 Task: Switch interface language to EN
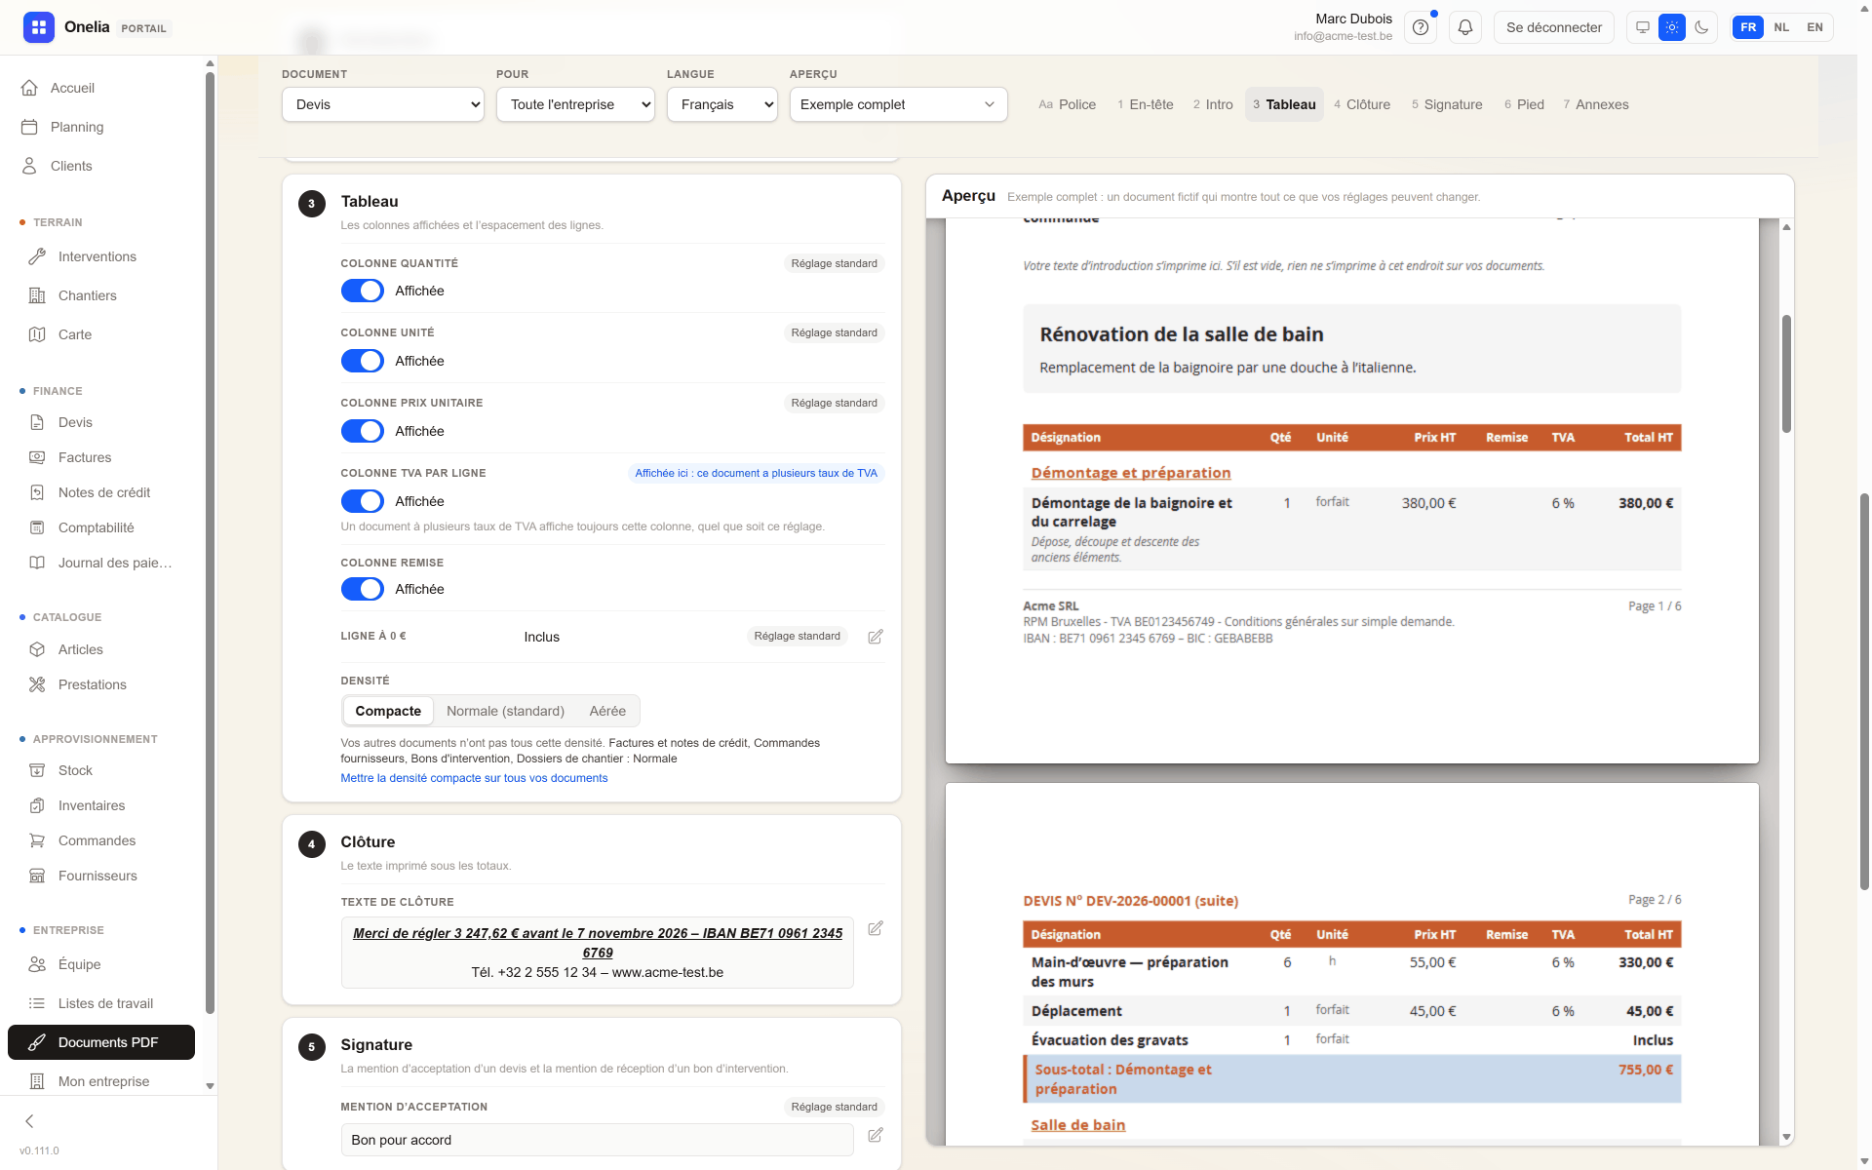coord(1814,27)
